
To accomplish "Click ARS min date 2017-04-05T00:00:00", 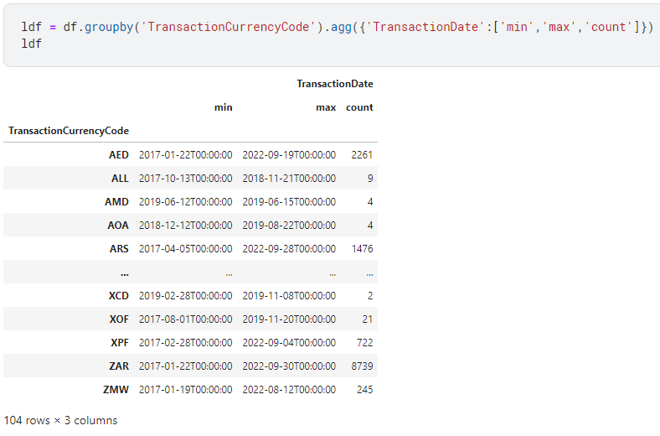I will (x=186, y=249).
